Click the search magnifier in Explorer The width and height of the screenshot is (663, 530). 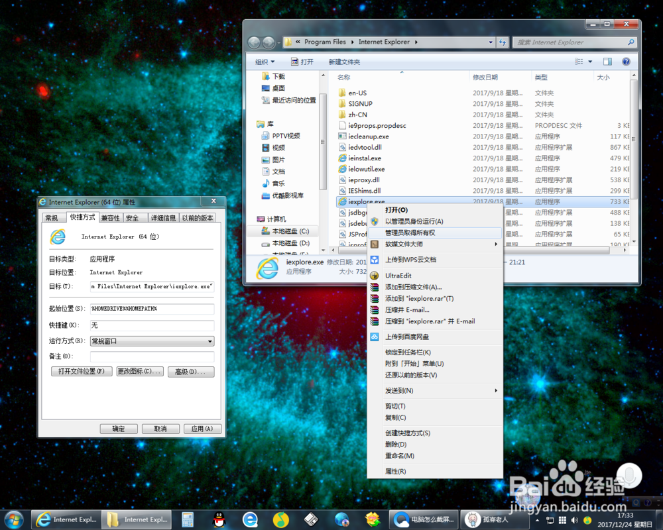[x=631, y=42]
